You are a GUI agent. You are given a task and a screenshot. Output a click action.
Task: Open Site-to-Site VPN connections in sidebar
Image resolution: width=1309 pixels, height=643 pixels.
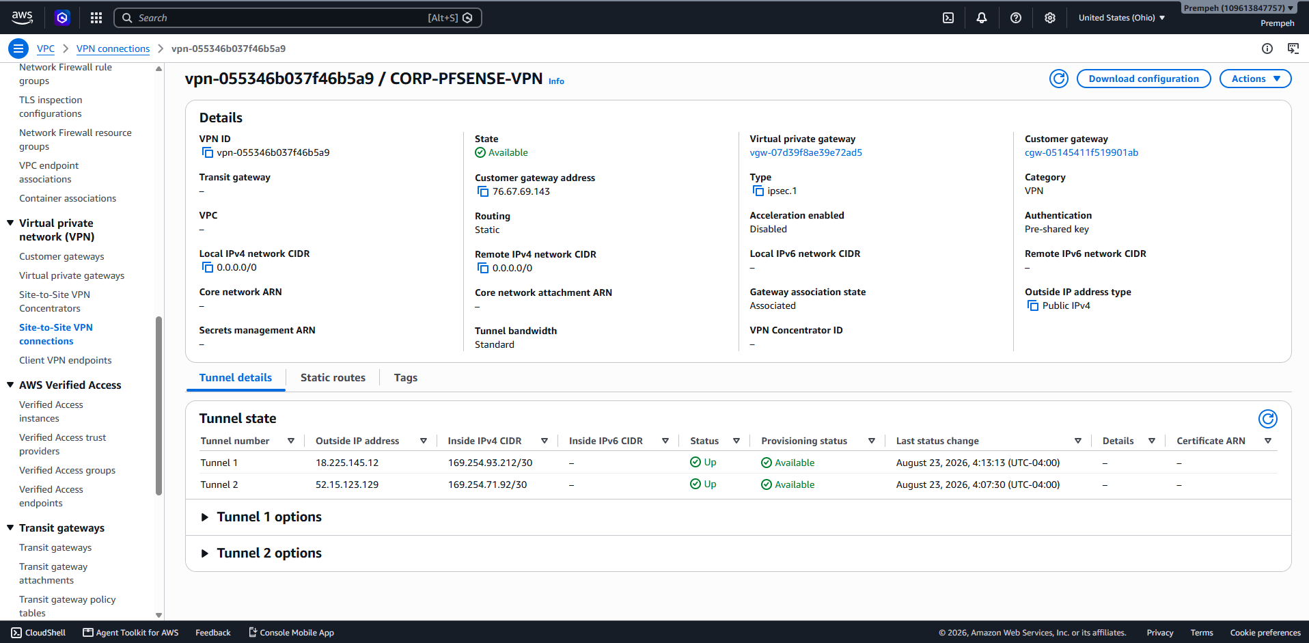[56, 334]
